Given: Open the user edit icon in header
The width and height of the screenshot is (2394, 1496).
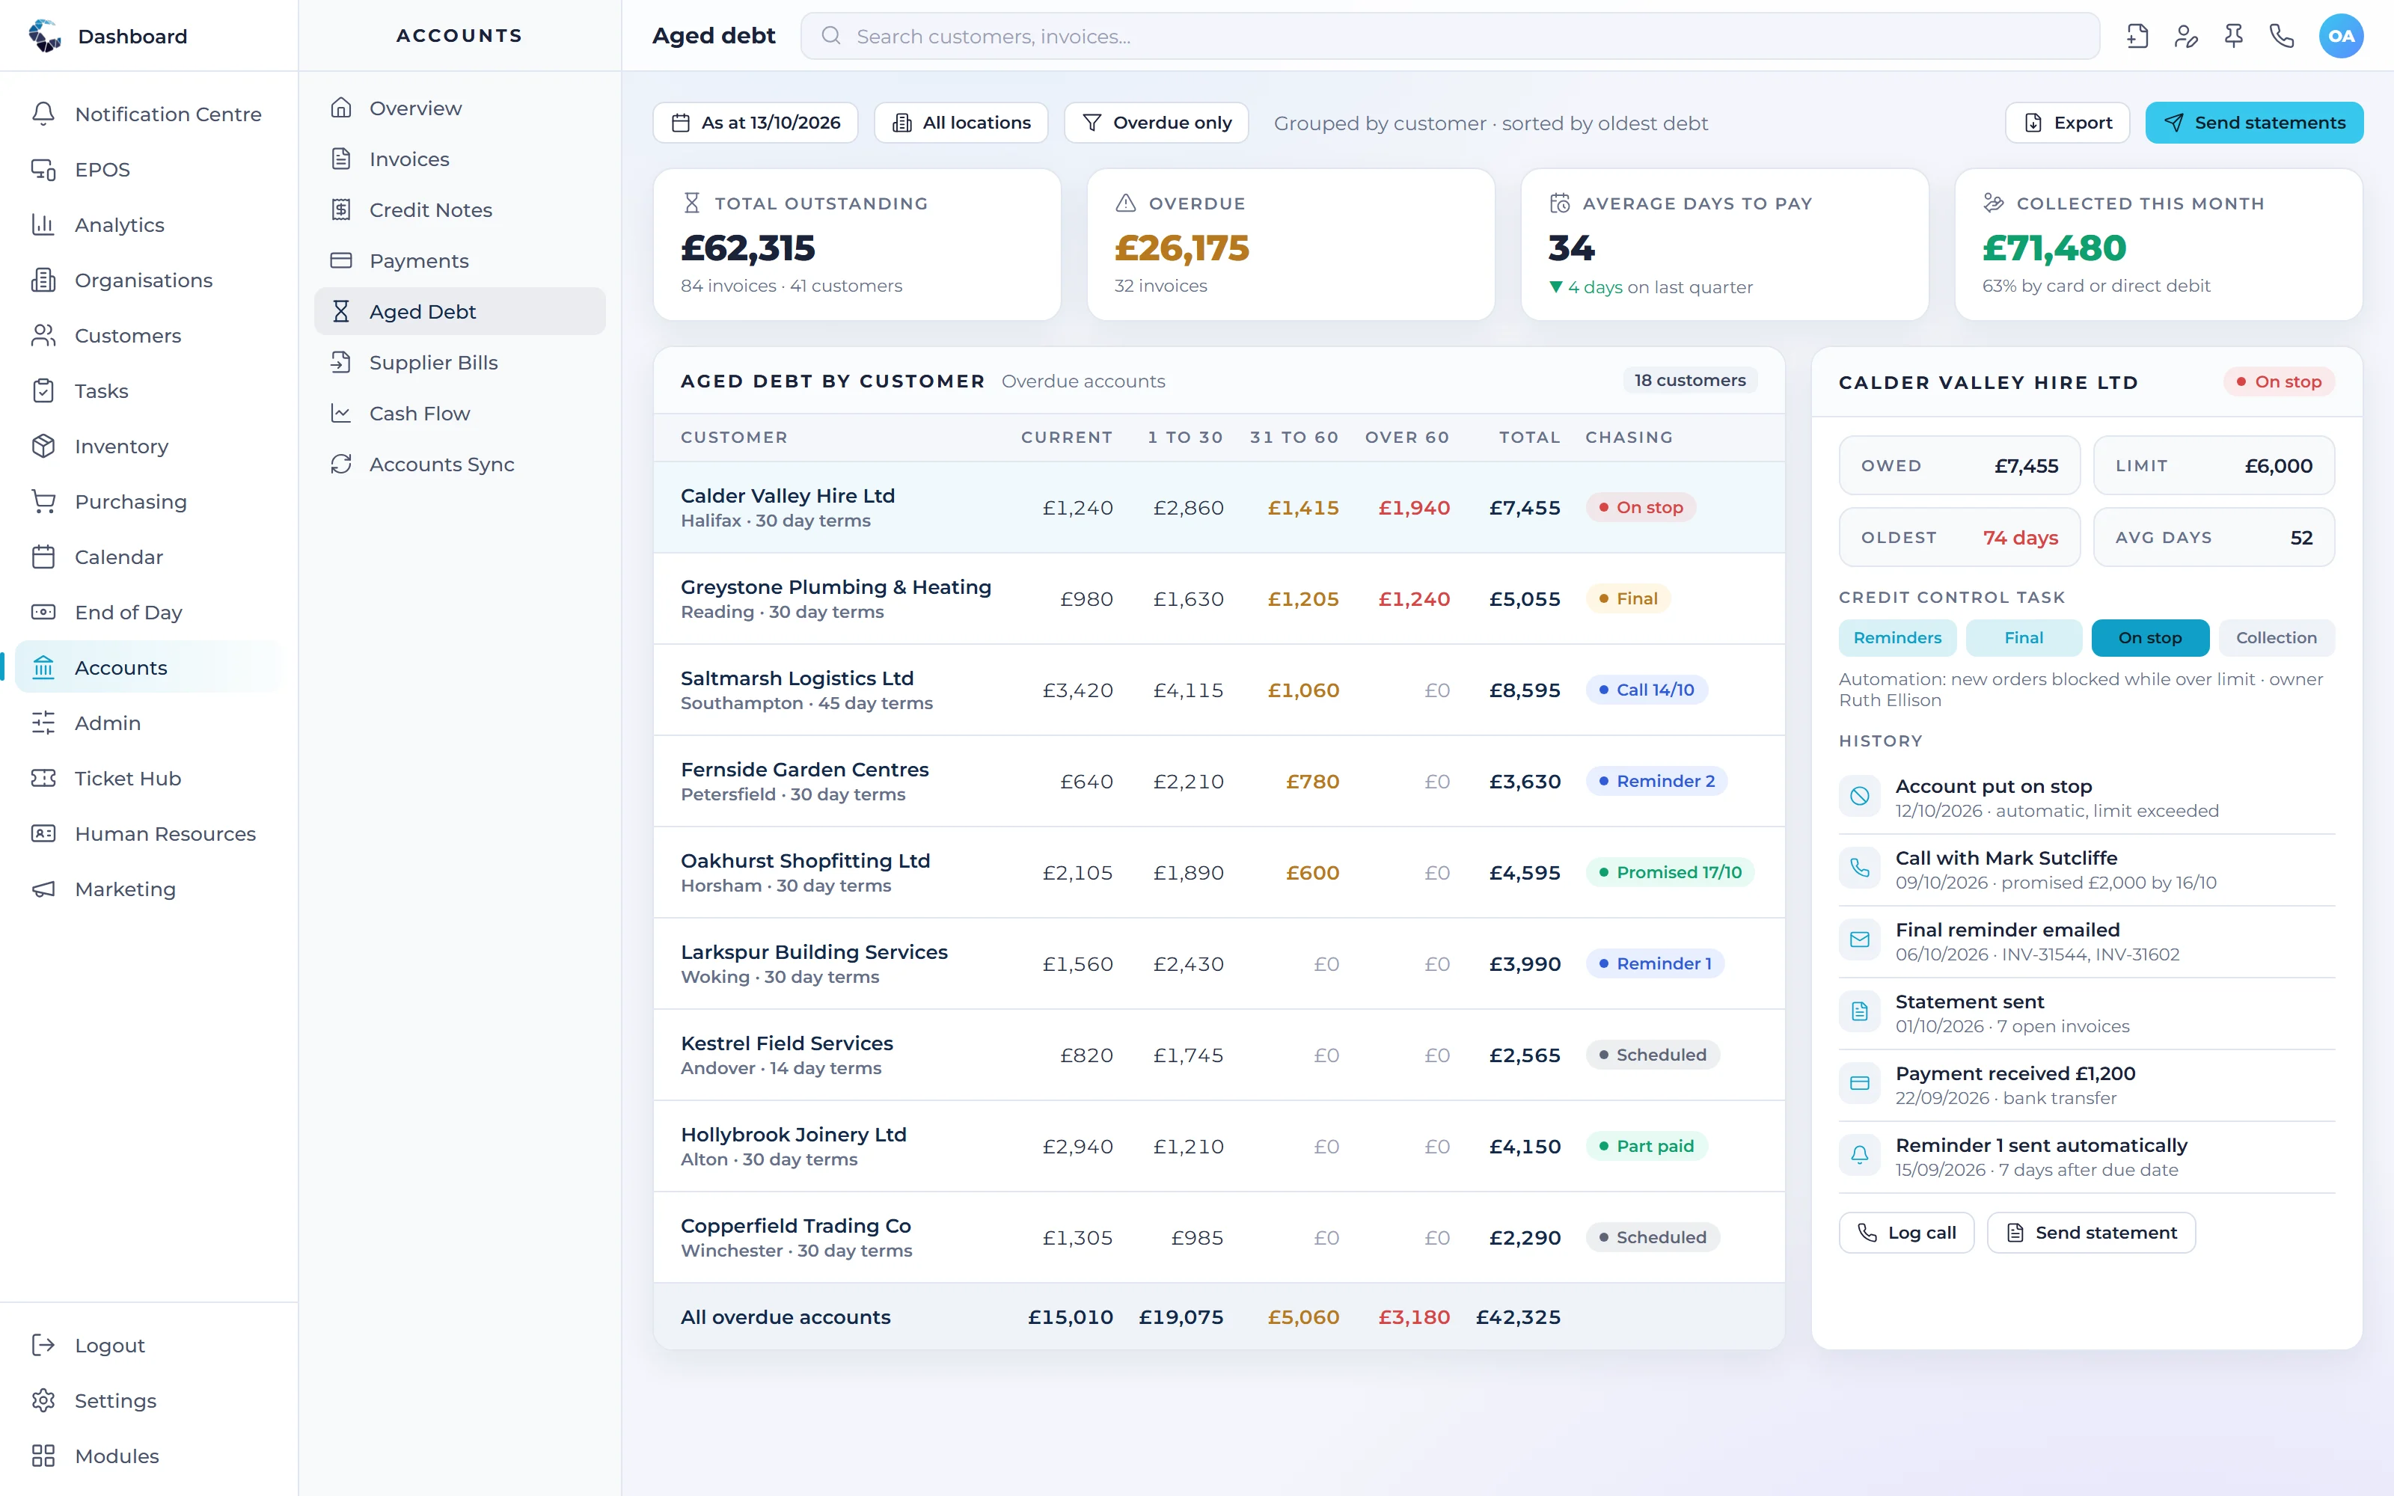Looking at the screenshot, I should [2185, 37].
